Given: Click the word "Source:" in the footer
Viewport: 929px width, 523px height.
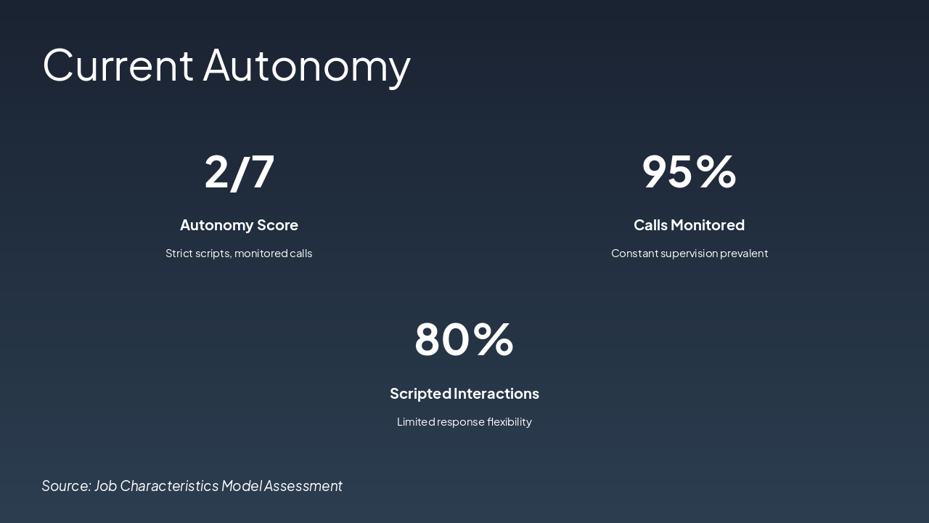Looking at the screenshot, I should (x=66, y=486).
